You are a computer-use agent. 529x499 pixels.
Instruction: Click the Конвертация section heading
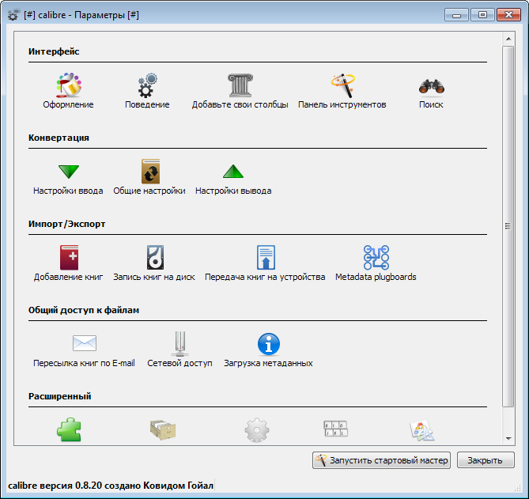59,138
